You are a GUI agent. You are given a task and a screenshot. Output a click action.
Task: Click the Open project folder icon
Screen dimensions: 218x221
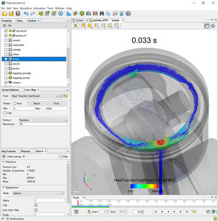[x=11, y=14]
